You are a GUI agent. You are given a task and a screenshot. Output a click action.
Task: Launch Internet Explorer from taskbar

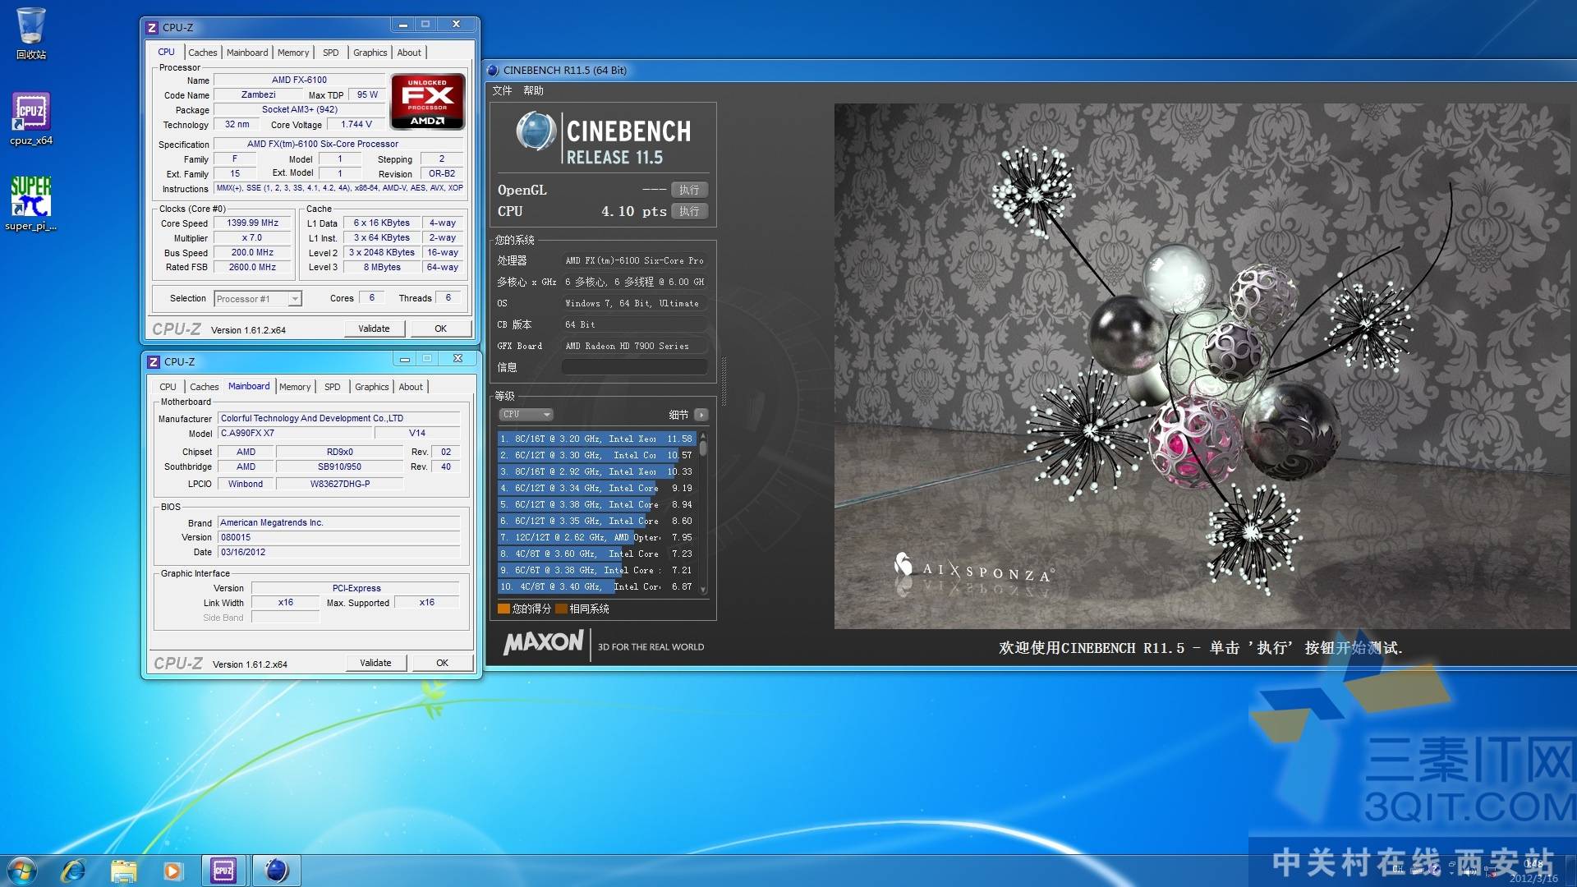click(x=74, y=871)
